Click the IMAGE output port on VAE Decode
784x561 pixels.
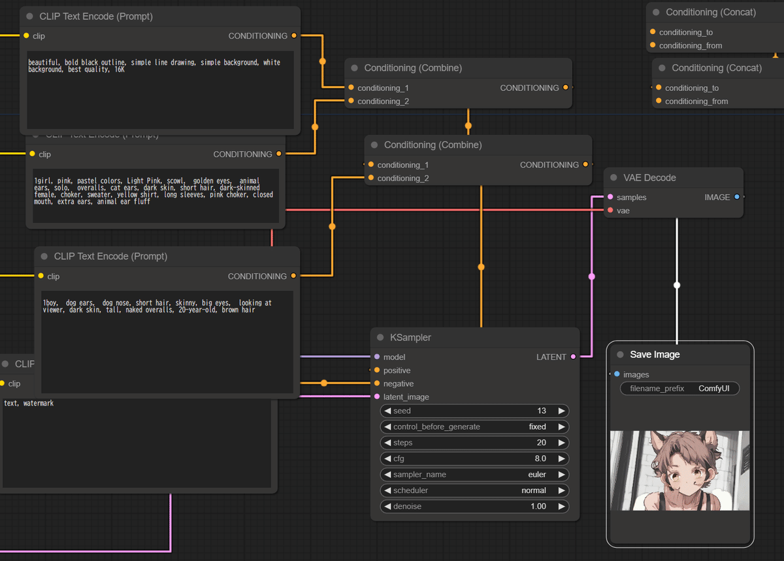(737, 197)
